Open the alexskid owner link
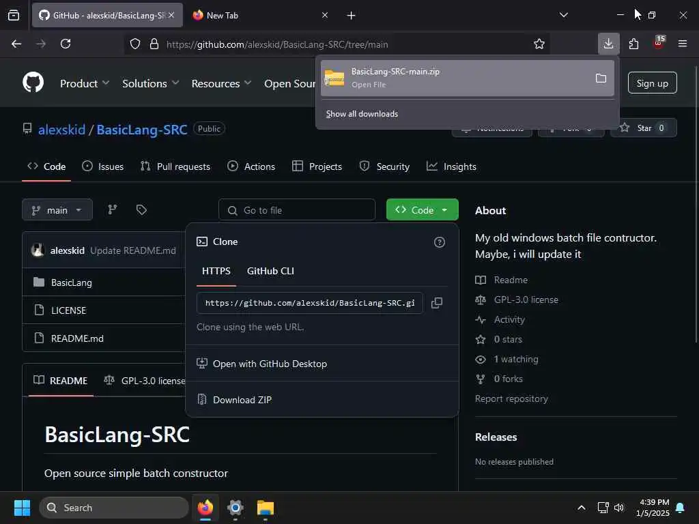The image size is (699, 524). (61, 130)
